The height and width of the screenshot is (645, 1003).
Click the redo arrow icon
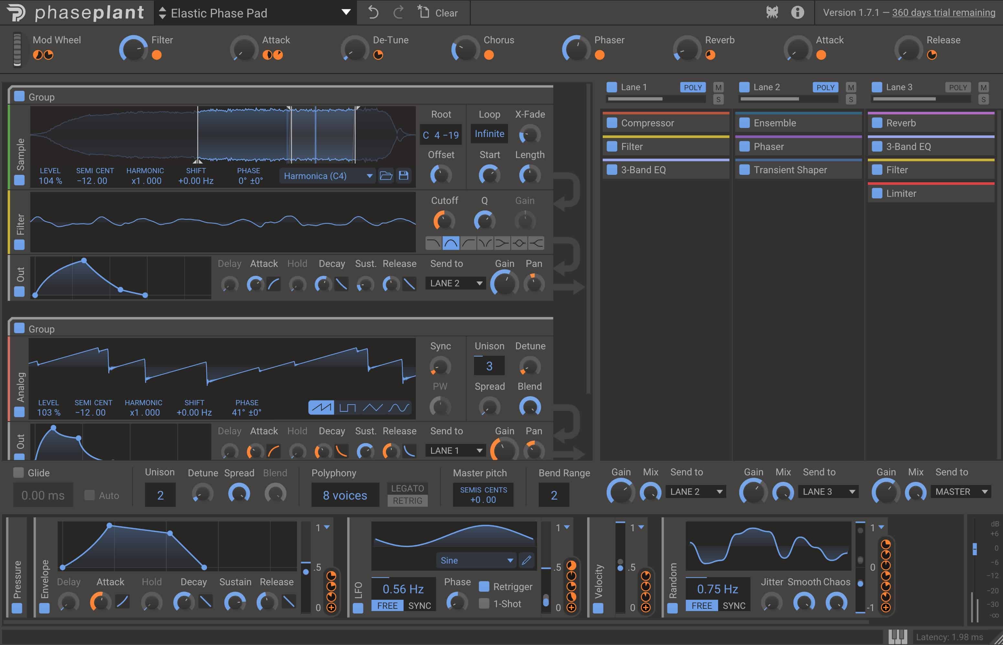[x=398, y=13]
